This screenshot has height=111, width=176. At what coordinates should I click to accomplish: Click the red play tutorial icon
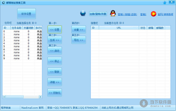153,14
